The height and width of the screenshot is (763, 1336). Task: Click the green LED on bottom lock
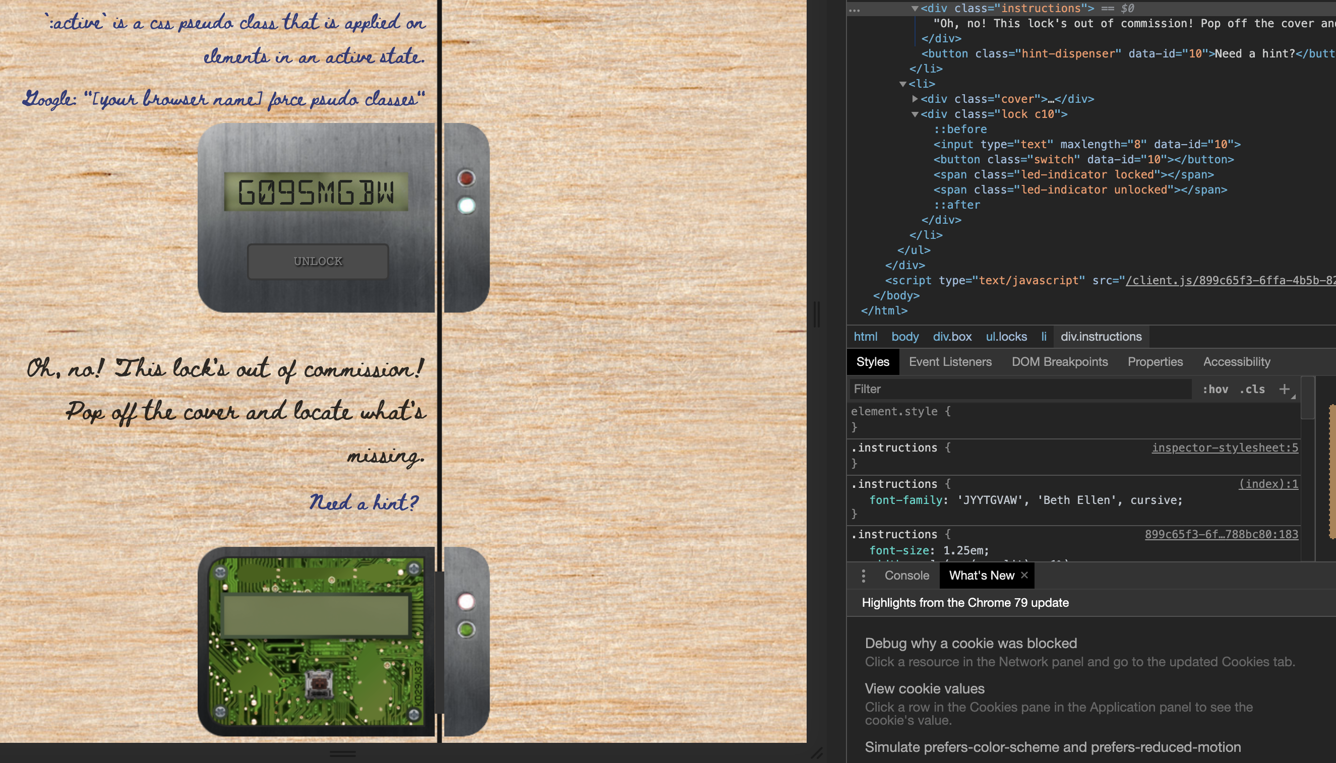pyautogui.click(x=466, y=629)
